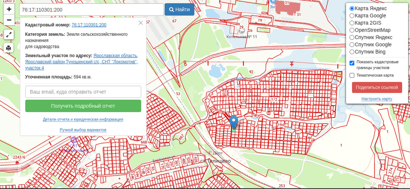Select Карта Google radio option

click(x=352, y=16)
